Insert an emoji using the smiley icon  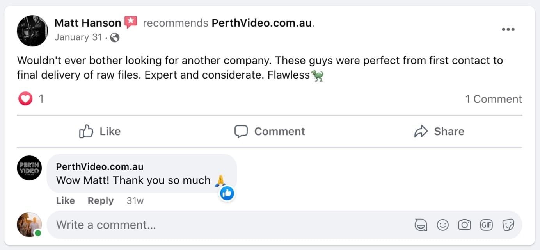tap(442, 225)
